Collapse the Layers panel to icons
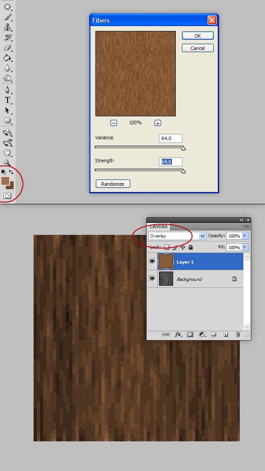 (x=241, y=220)
